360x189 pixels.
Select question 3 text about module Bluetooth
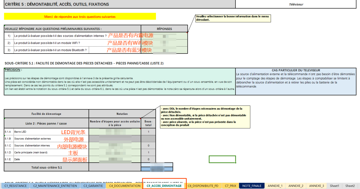51,50
